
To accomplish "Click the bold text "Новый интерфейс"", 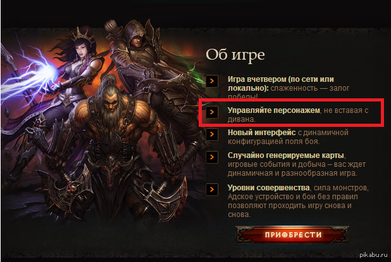I will (262, 133).
